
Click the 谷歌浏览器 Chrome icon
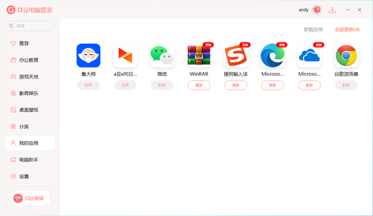coord(346,55)
